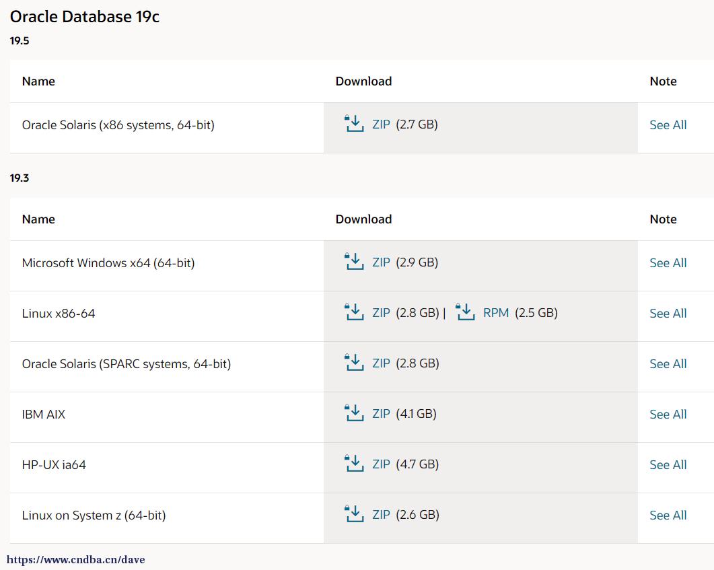
Task: Click the '(2.5 GB)' RPM size text
Action: pos(536,313)
